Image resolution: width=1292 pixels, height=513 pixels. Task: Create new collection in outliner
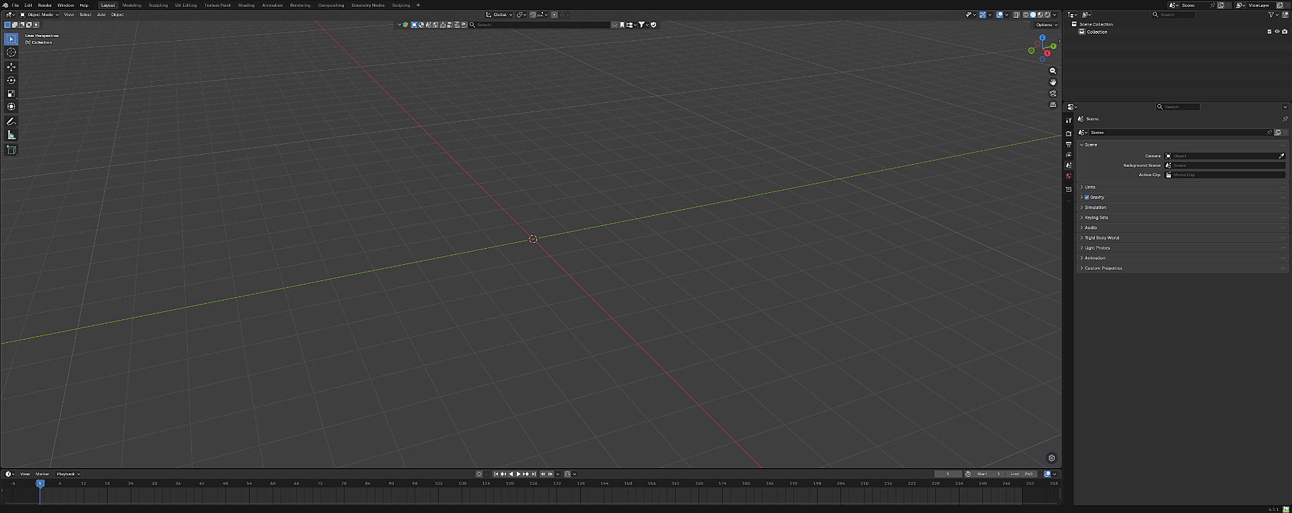(1284, 14)
